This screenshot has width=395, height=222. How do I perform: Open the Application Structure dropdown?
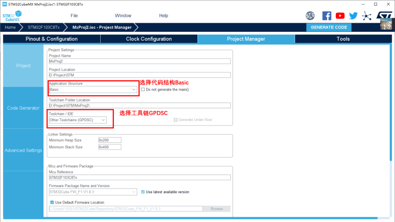point(93,89)
